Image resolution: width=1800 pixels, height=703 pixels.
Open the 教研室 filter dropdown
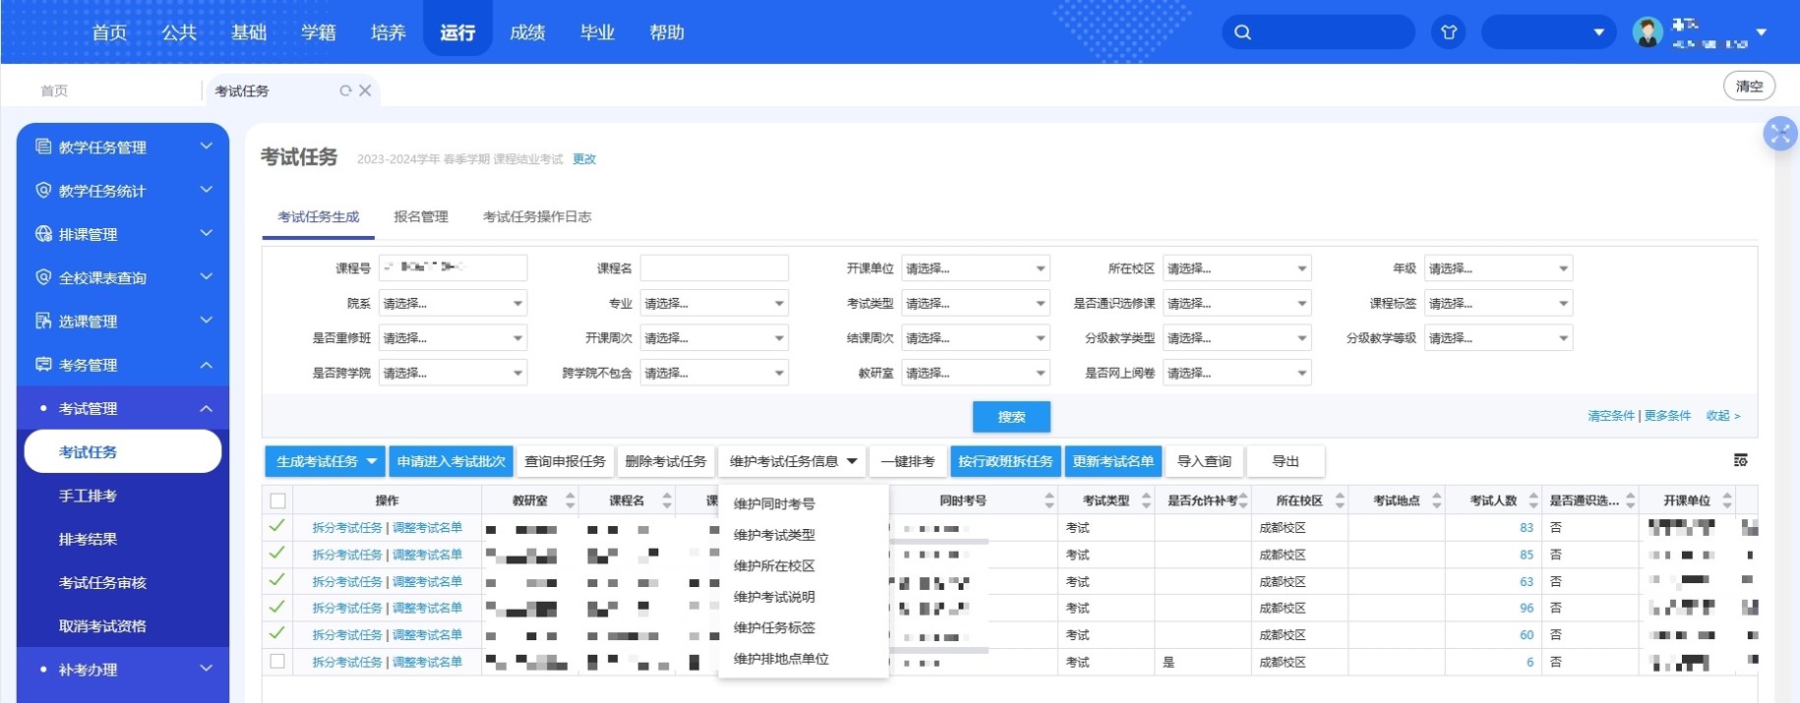[x=975, y=373]
